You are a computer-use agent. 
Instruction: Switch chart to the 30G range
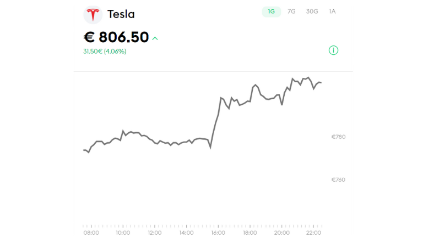(x=312, y=12)
